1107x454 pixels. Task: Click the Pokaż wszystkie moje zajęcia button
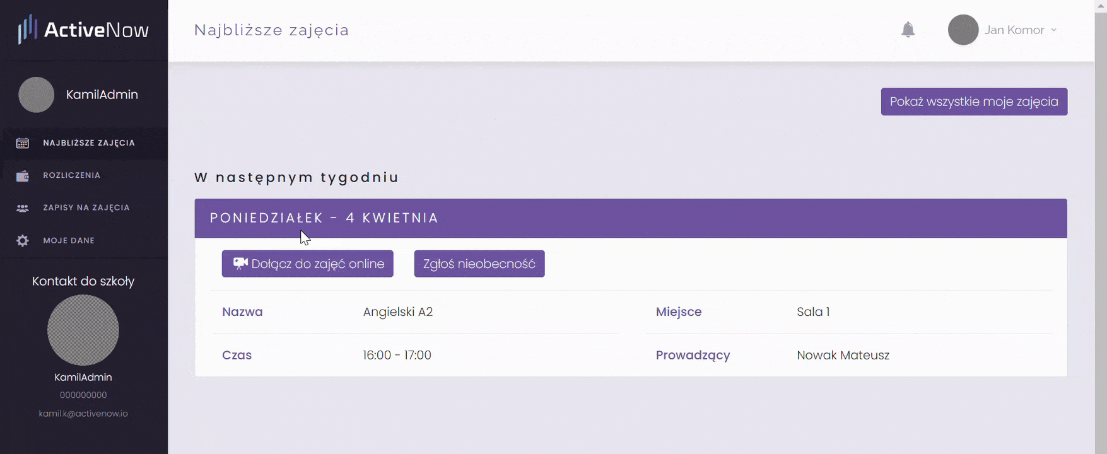point(974,102)
